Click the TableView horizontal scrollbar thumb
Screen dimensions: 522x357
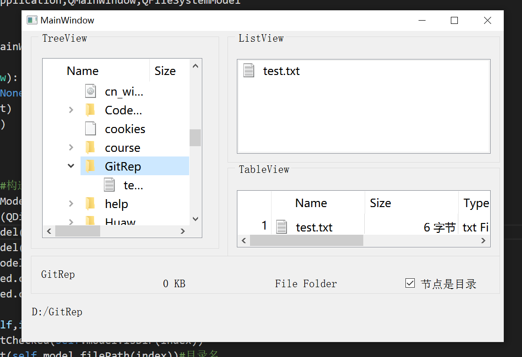pos(307,240)
